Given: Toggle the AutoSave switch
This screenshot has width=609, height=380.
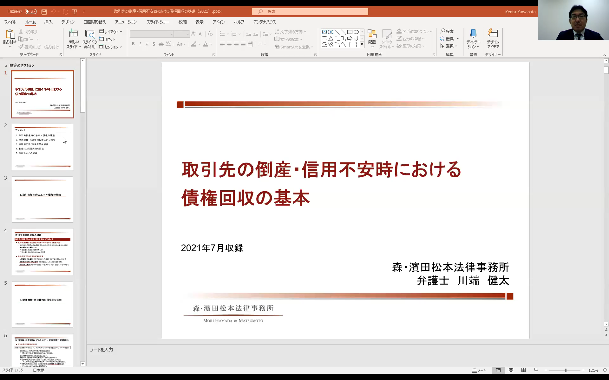Looking at the screenshot, I should tap(31, 12).
